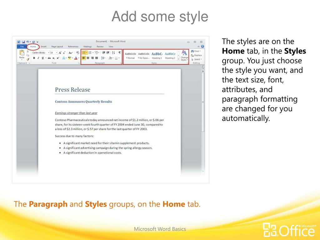Open the Select dropdown in Editing
This screenshot has height=240, width=320.
tap(197, 59)
